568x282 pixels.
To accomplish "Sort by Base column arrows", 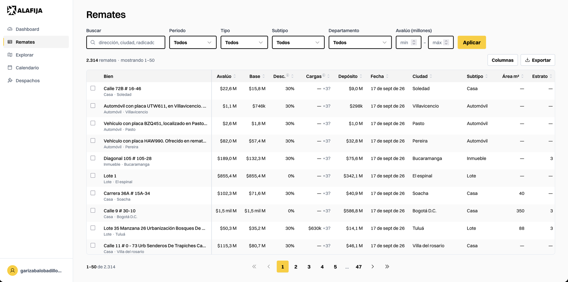I will point(264,76).
